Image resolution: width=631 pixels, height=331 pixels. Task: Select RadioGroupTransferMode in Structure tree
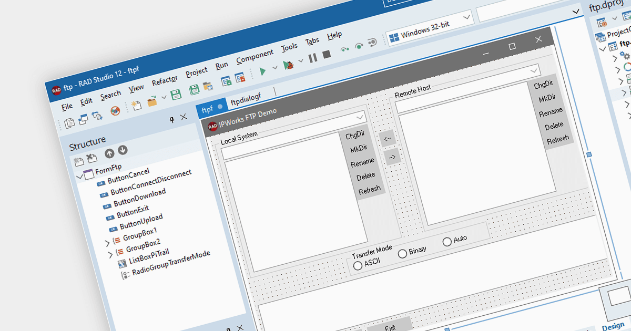tap(171, 262)
